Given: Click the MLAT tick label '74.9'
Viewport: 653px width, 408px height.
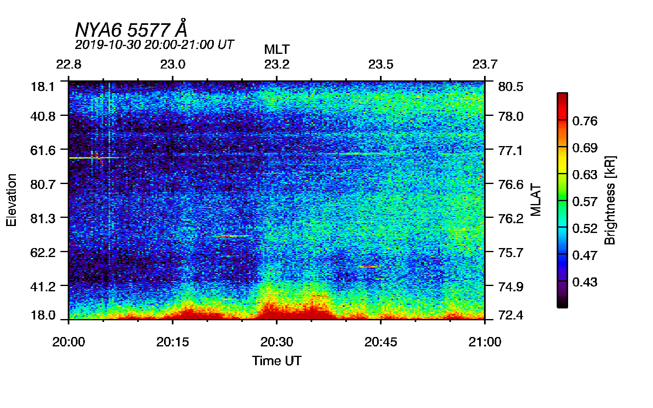Looking at the screenshot, I should pyautogui.click(x=511, y=287).
